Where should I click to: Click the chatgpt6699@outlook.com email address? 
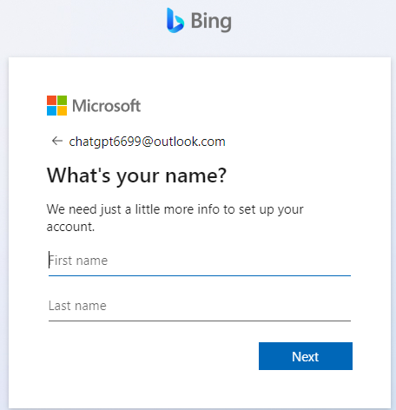[147, 142]
